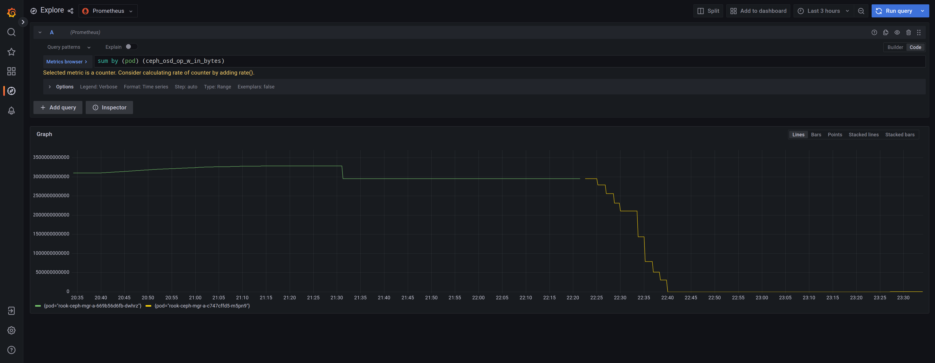The height and width of the screenshot is (363, 935).
Task: Open Starred dashboards in the sidebar
Action: tap(11, 52)
